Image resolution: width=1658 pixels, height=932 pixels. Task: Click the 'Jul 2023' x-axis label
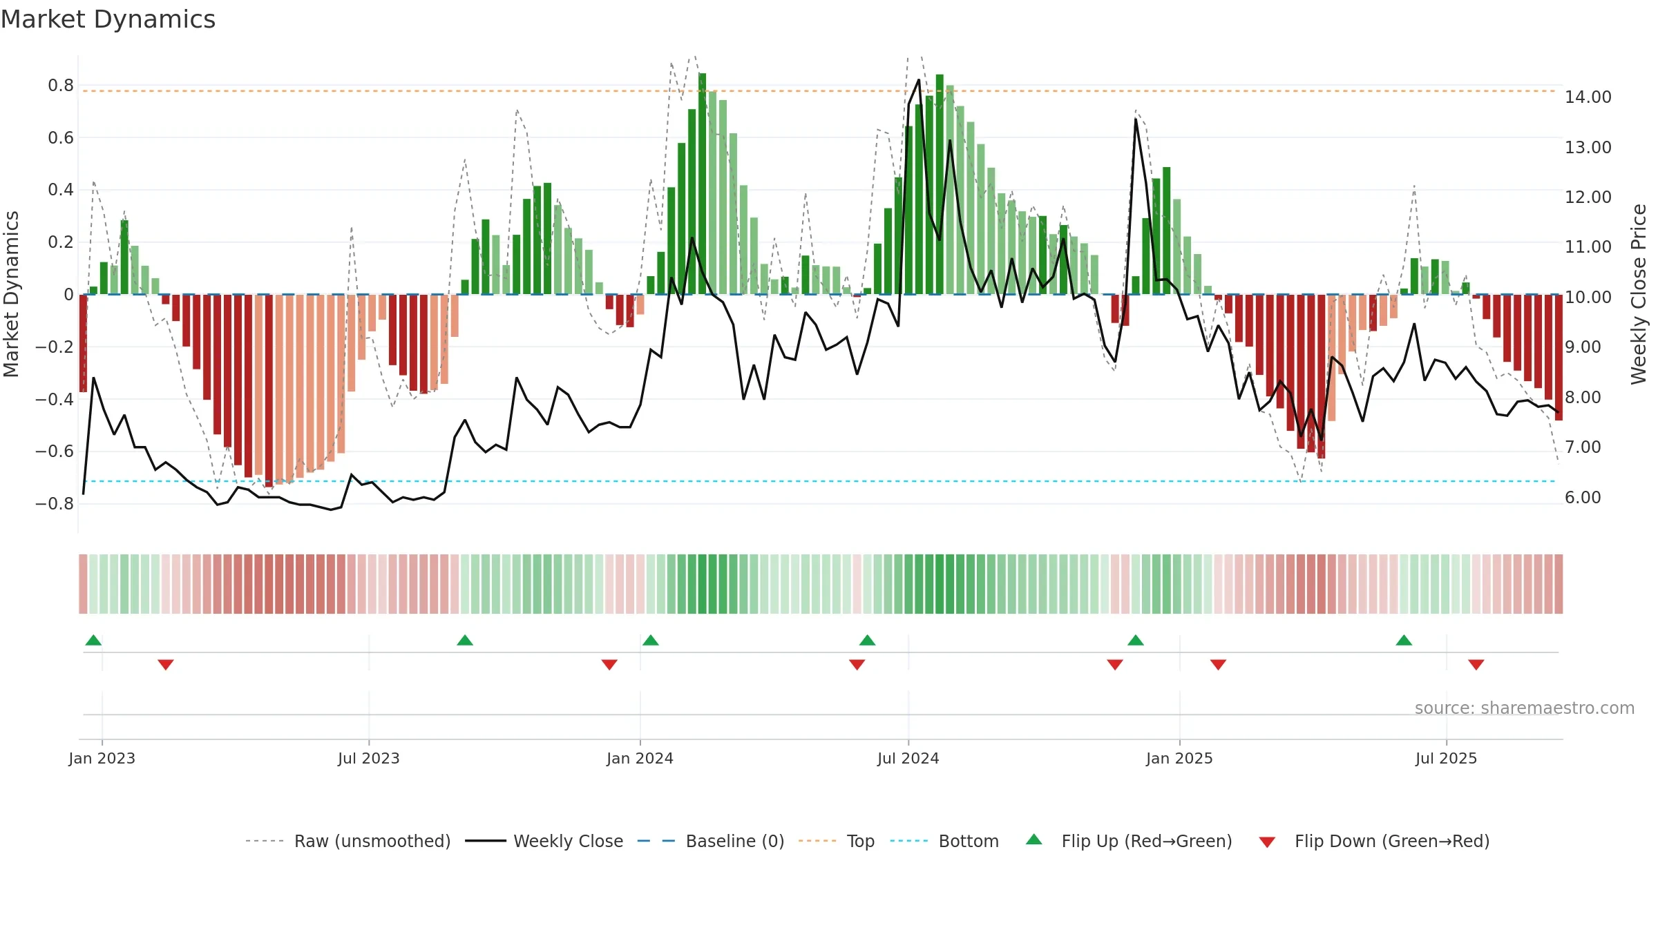coord(369,758)
